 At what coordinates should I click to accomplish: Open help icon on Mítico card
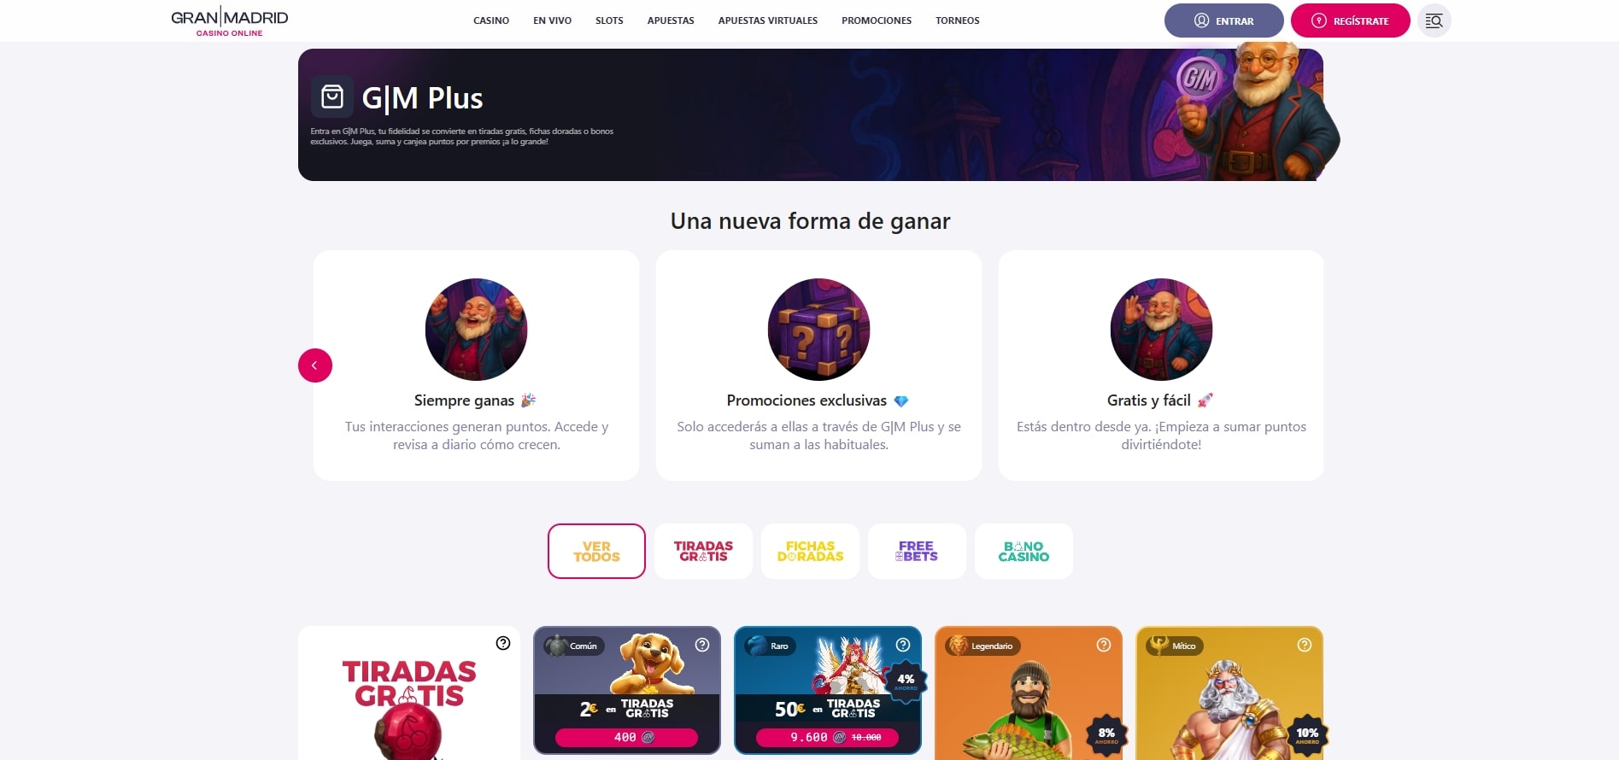[1305, 645]
